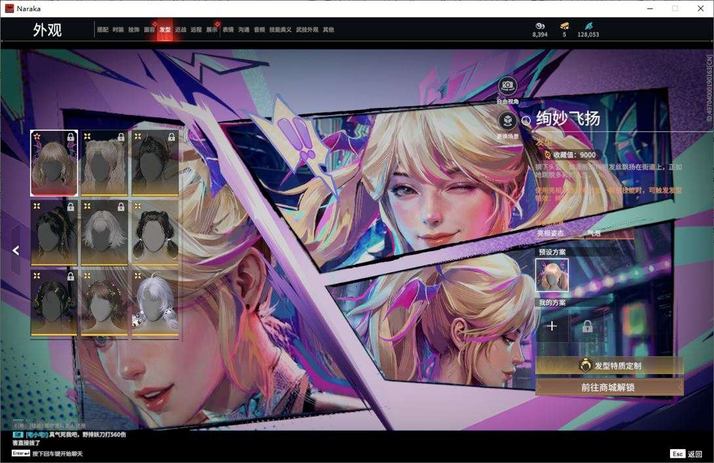Click the Esc key icon beside 返回
This screenshot has width=714, height=463.
[677, 454]
